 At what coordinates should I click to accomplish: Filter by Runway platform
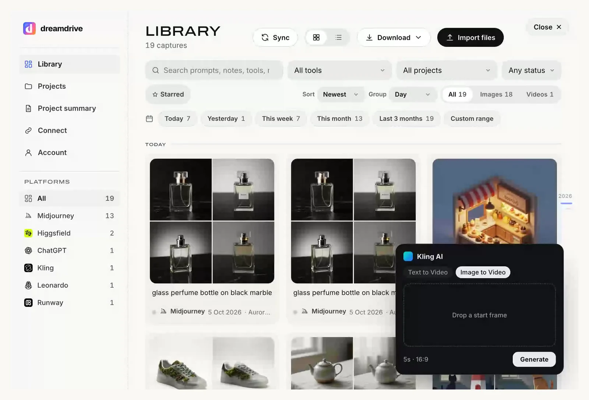tap(69, 302)
